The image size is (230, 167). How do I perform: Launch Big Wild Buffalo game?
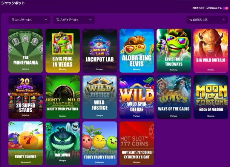tap(211, 51)
